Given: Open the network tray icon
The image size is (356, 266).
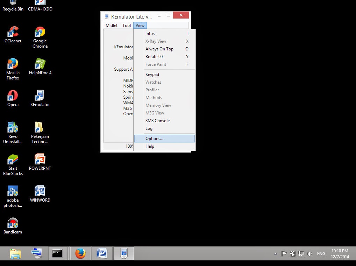Looking at the screenshot, I should [301, 253].
